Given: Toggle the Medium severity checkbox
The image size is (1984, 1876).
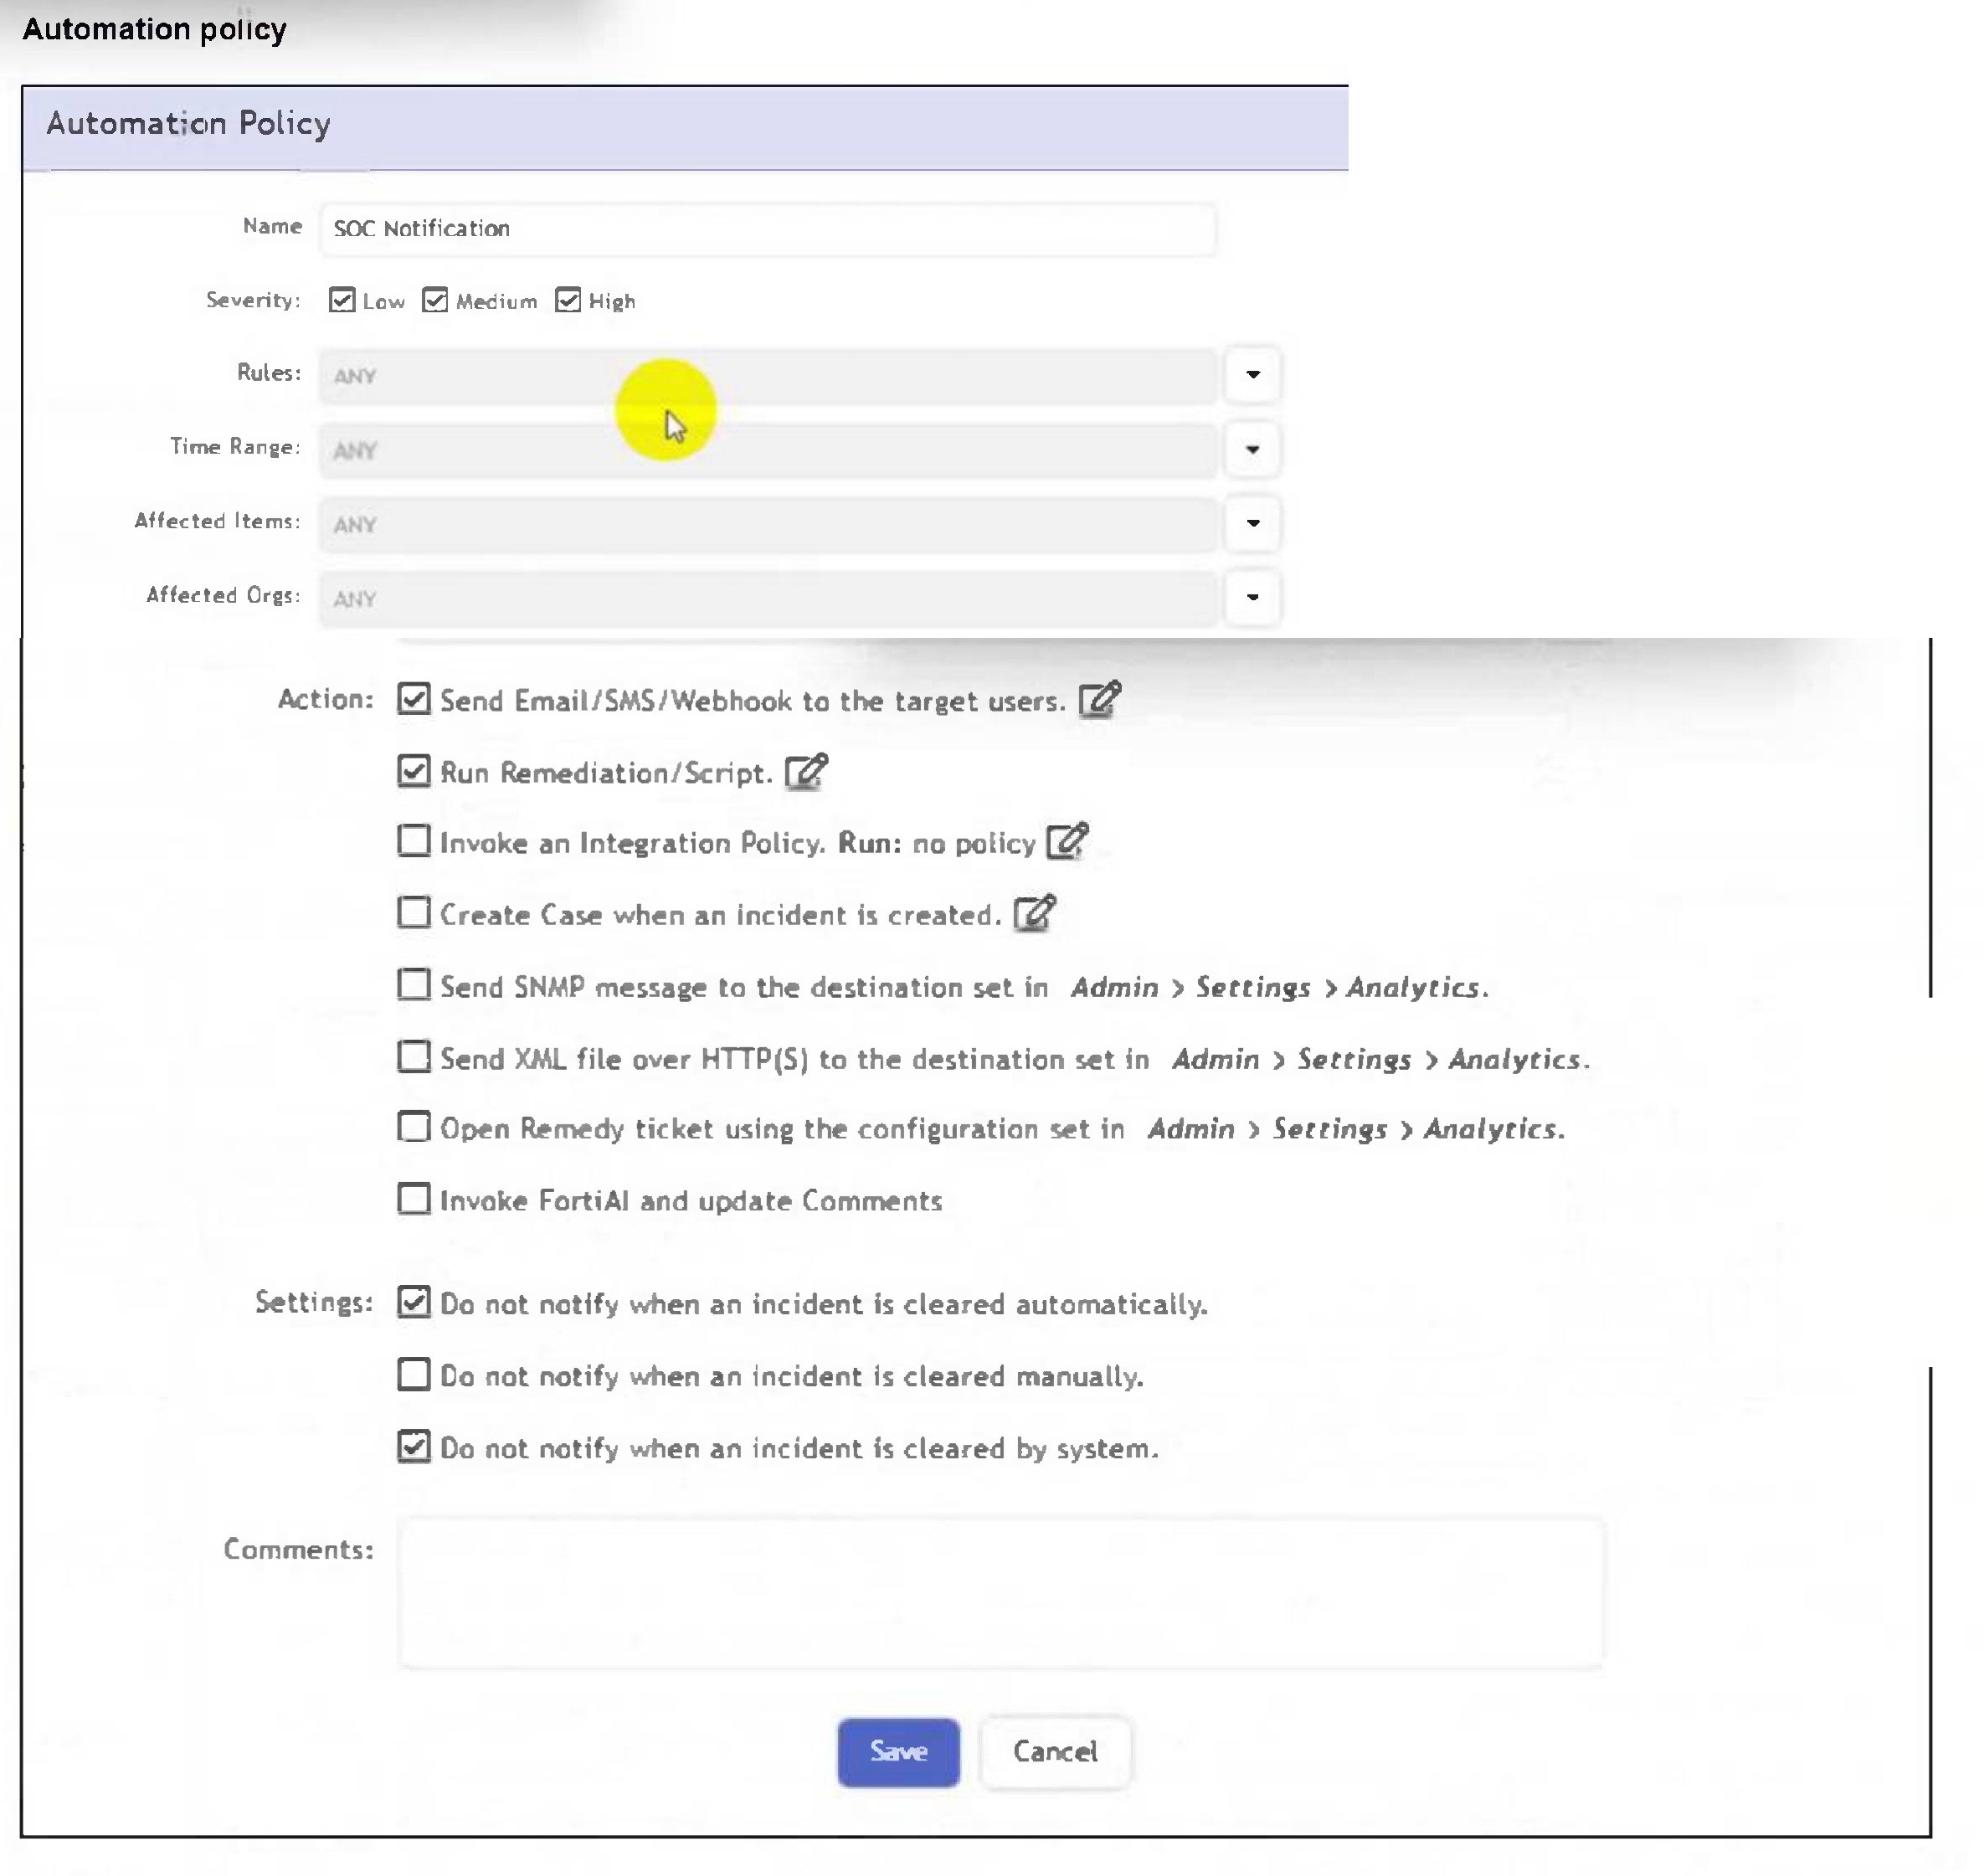Looking at the screenshot, I should (x=435, y=300).
